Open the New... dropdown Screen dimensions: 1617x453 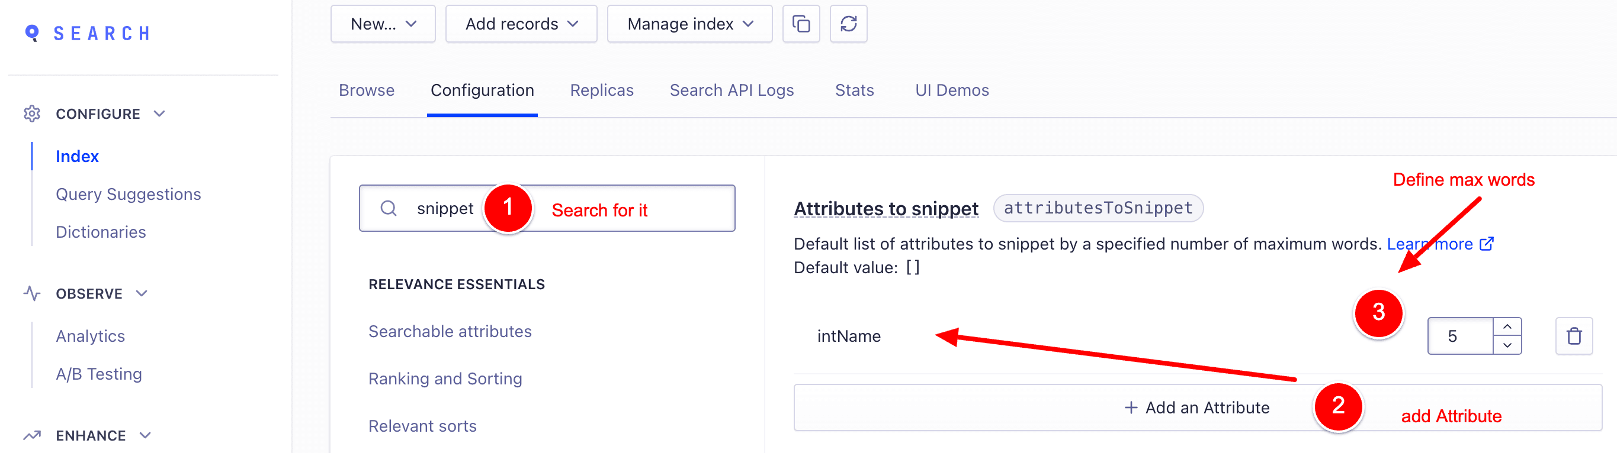coord(383,24)
